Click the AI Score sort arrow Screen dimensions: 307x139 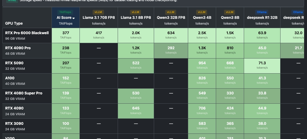coord(74,18)
